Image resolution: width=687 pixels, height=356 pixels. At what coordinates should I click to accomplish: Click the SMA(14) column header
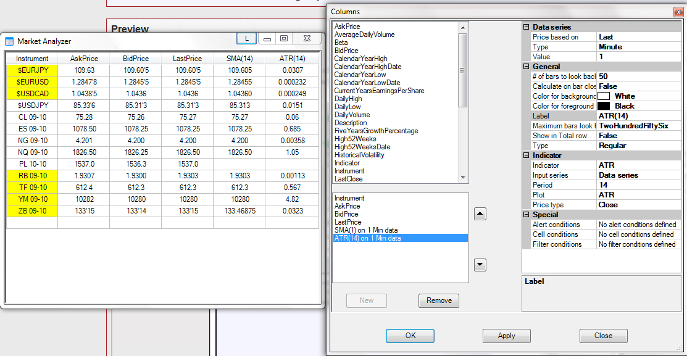(239, 59)
